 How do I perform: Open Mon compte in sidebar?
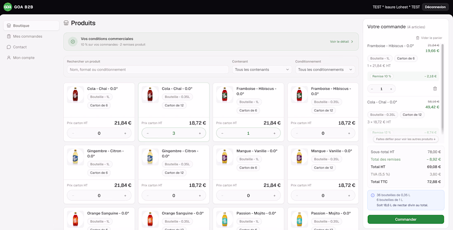[31, 57]
